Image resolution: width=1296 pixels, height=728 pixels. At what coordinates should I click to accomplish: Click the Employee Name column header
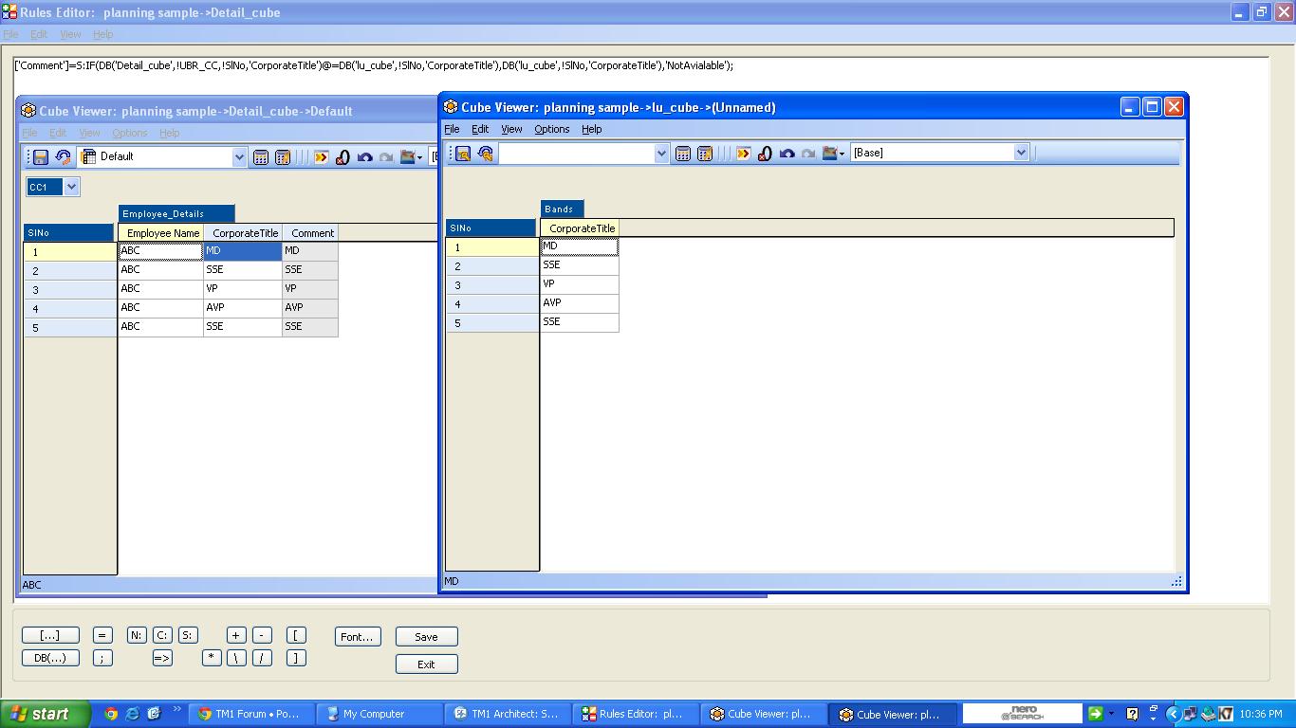tap(162, 233)
